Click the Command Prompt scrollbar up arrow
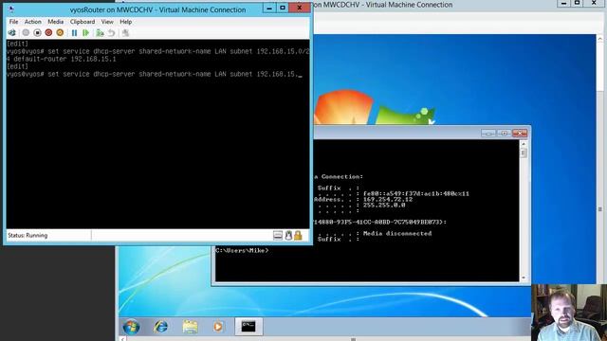 pos(524,144)
